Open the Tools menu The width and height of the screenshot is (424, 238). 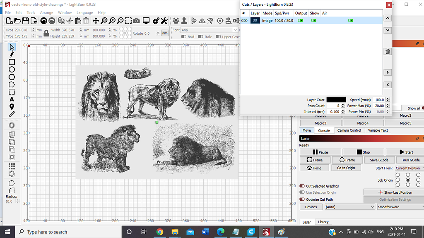pos(31,12)
